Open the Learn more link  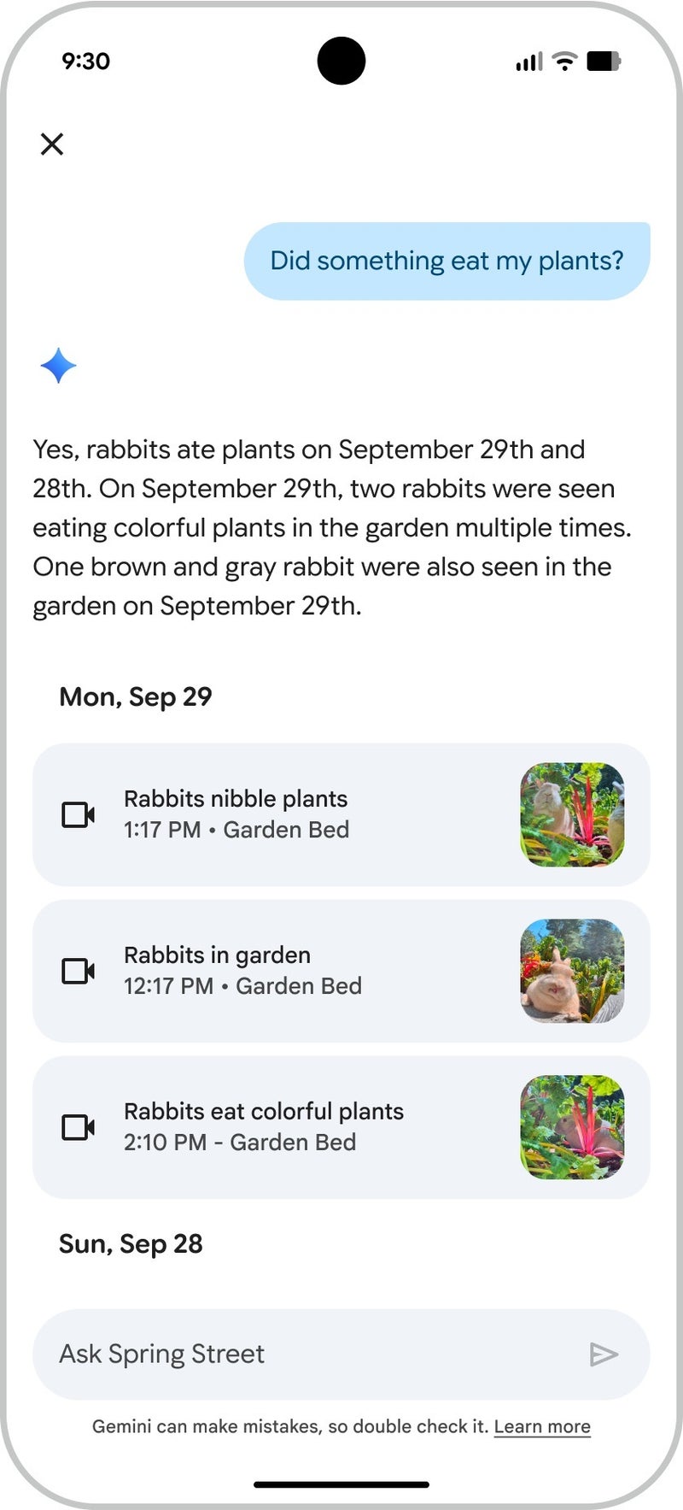click(x=542, y=1426)
